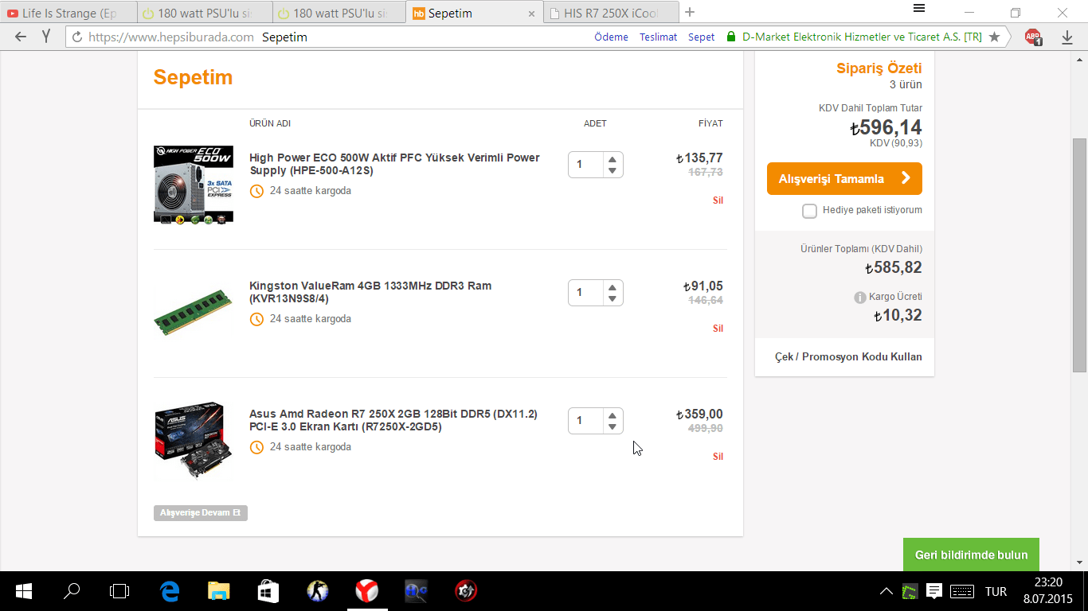Image resolution: width=1088 pixels, height=611 pixels.
Task: Open the Kingston ValueRam 4GB product title
Action: 370,292
